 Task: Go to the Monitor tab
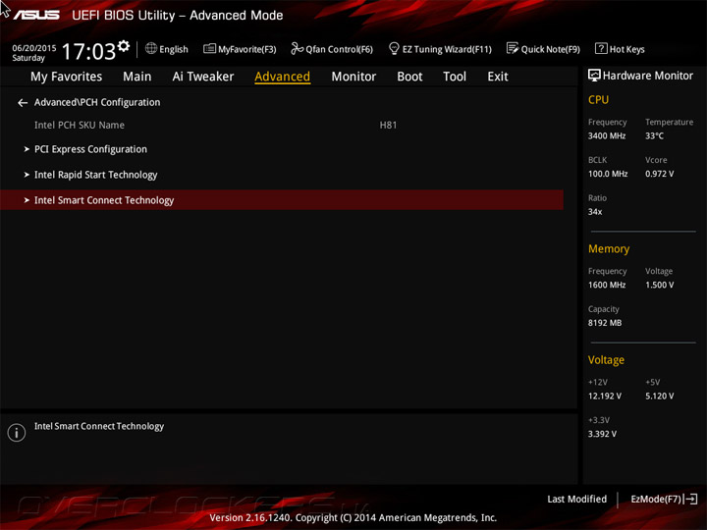click(353, 77)
